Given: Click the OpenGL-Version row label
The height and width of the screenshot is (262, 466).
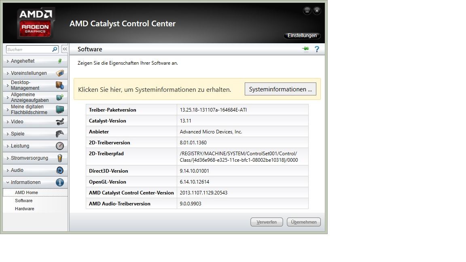Looking at the screenshot, I should [x=108, y=182].
